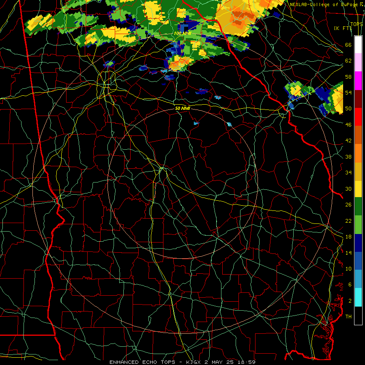Click the 30 legend value
This screenshot has width=365, height=365.
coord(348,189)
